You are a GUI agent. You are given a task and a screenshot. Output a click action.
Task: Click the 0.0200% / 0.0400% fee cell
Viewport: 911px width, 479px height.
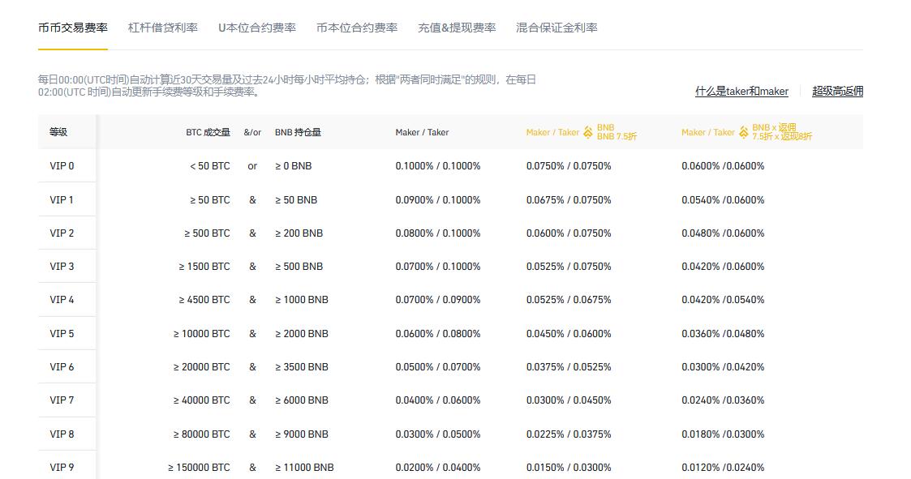pyautogui.click(x=438, y=468)
